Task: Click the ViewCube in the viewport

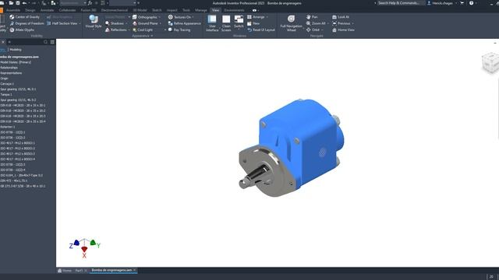Action: (x=490, y=62)
